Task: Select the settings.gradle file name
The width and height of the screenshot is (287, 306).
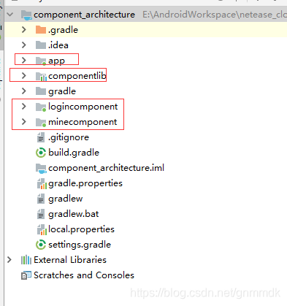Action: (80, 245)
